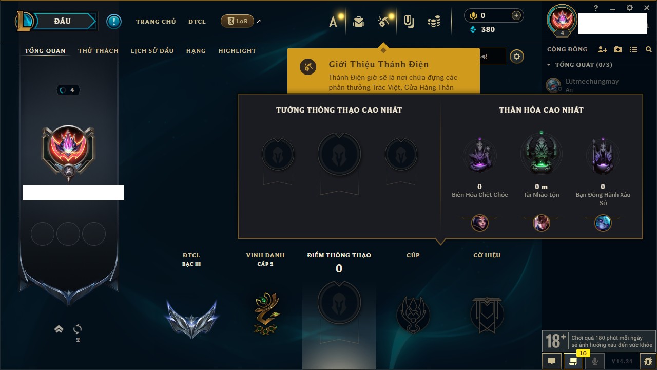Click the settings gear beside search box

pyautogui.click(x=517, y=57)
